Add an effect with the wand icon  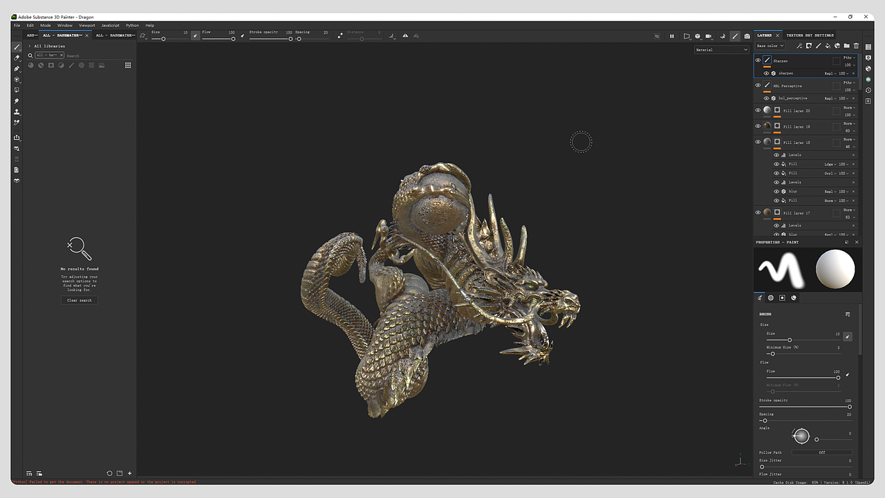[799, 46]
